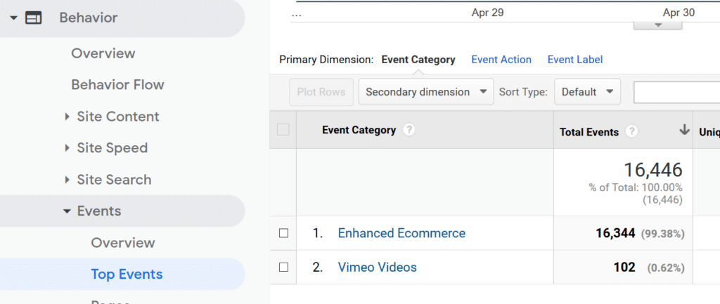The image size is (720, 304).
Task: Open the Vimeo Videos event category
Action: pyautogui.click(x=378, y=267)
